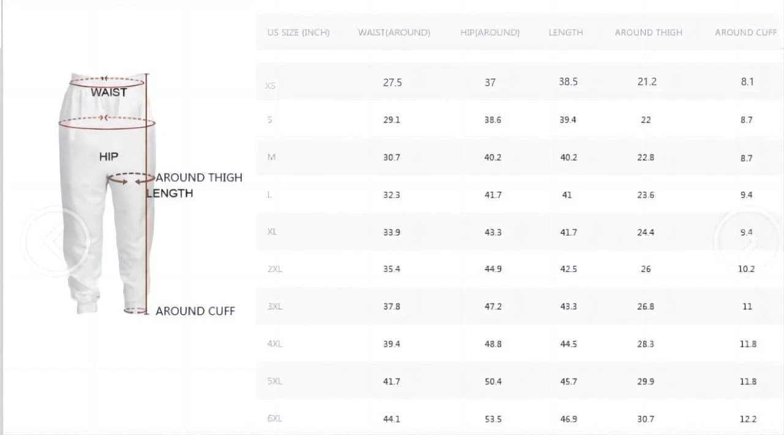Screen dimensions: 784x435
Task: Select the XS size row label
Action: (270, 86)
